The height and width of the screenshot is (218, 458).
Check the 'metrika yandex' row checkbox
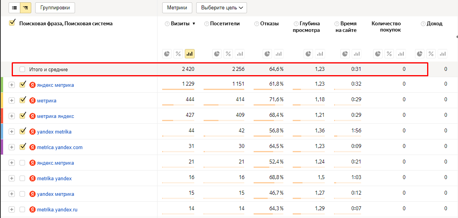[23, 178]
